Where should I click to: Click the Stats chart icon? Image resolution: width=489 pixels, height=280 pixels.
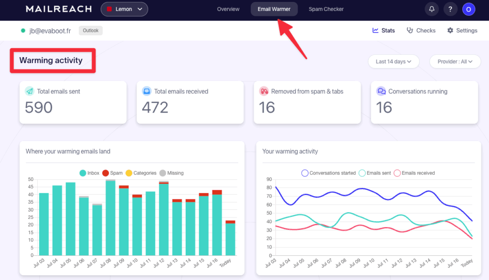[375, 30]
